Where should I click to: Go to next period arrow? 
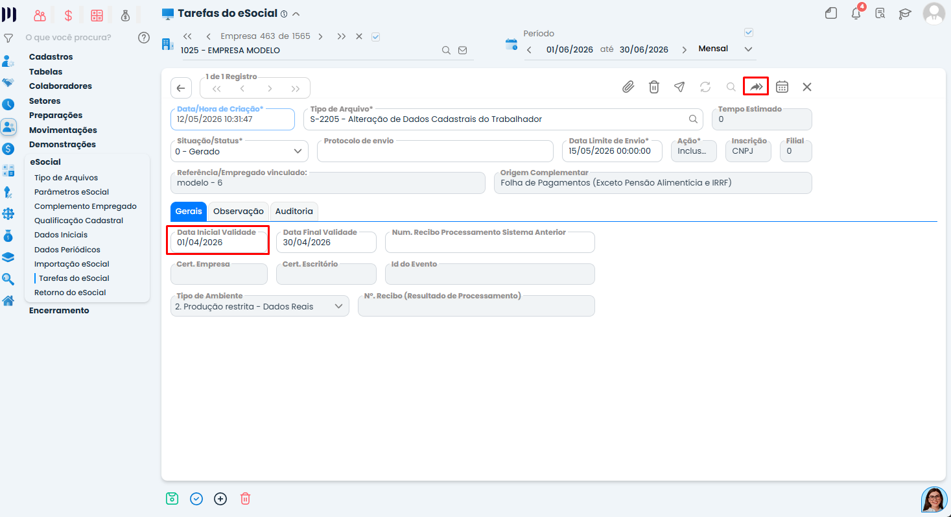[x=684, y=50]
